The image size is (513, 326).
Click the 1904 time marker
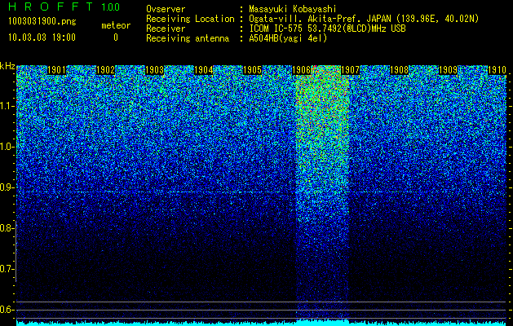tap(204, 70)
